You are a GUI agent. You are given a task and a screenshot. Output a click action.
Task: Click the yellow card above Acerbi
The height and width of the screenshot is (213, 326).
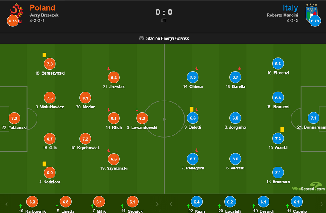click(282, 129)
